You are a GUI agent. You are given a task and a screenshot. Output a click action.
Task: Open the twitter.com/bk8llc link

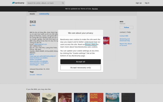pos(36,60)
